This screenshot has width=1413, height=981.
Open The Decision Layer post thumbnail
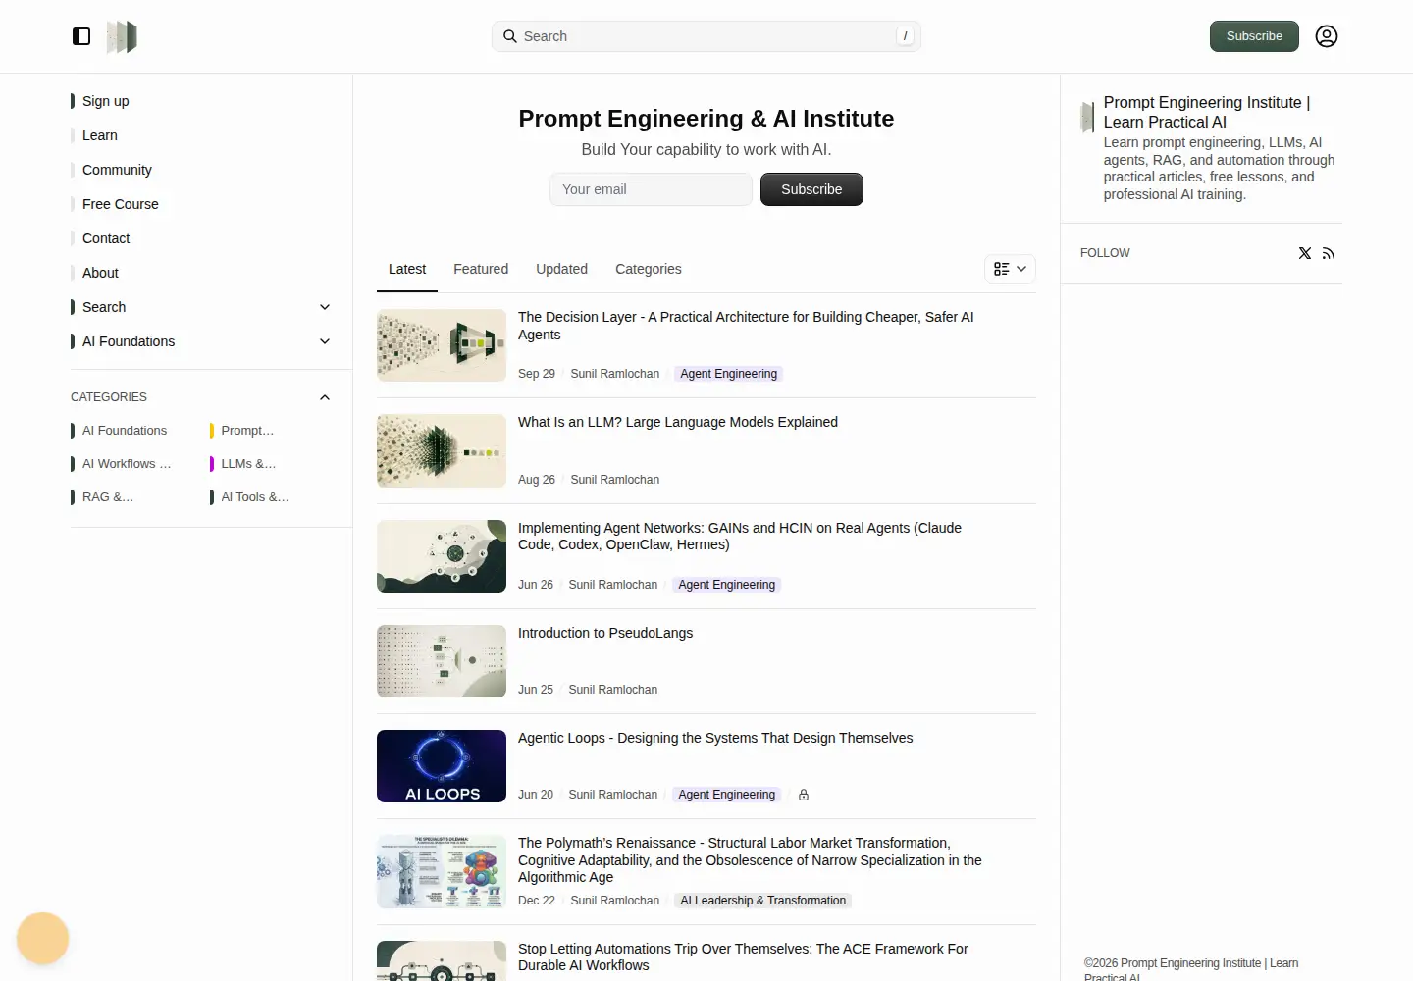pos(442,345)
